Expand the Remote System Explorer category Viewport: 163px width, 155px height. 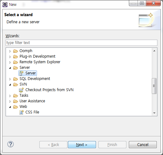coord(10,62)
